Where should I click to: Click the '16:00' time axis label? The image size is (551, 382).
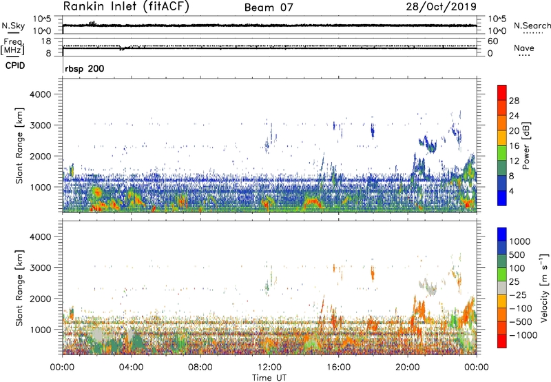click(338, 368)
